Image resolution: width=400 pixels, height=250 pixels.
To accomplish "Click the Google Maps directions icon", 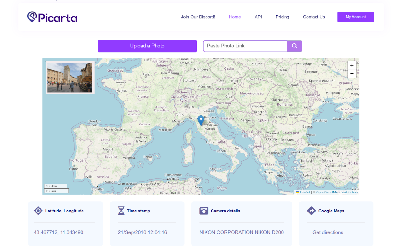I will click(x=311, y=211).
